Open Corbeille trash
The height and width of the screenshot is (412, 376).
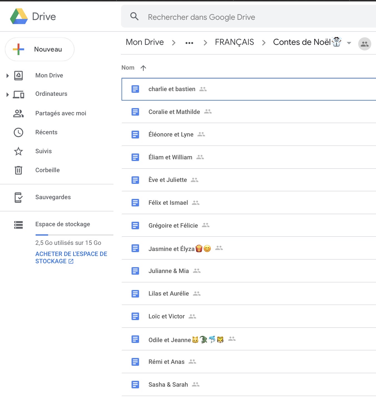pos(47,170)
